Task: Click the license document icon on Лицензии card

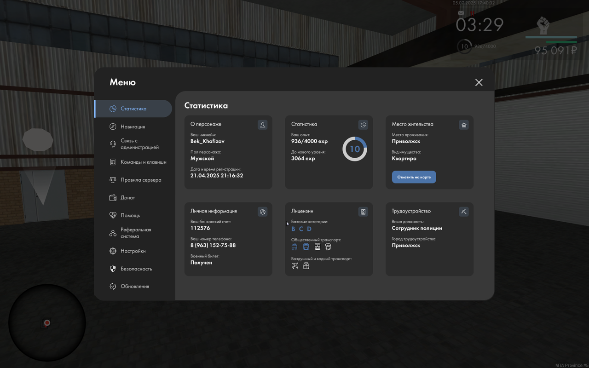Action: pyautogui.click(x=363, y=212)
